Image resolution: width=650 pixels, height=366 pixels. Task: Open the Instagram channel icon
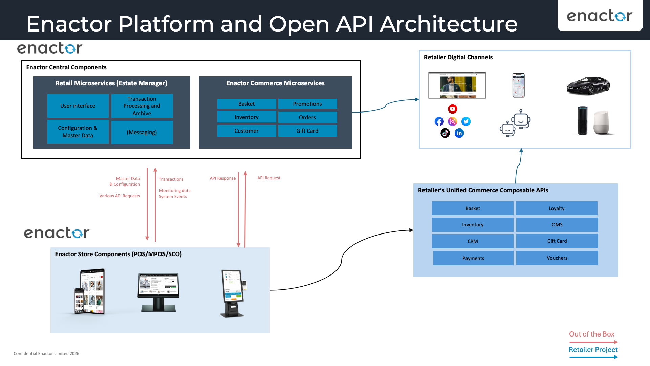pyautogui.click(x=453, y=121)
